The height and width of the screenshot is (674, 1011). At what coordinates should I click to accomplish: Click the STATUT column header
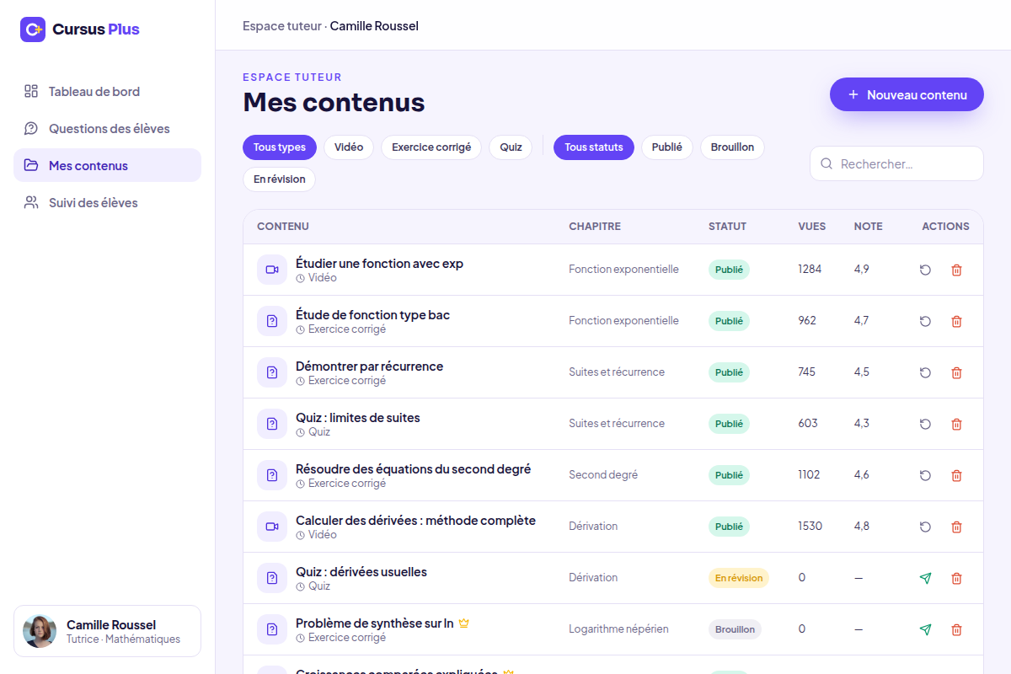[x=727, y=227]
